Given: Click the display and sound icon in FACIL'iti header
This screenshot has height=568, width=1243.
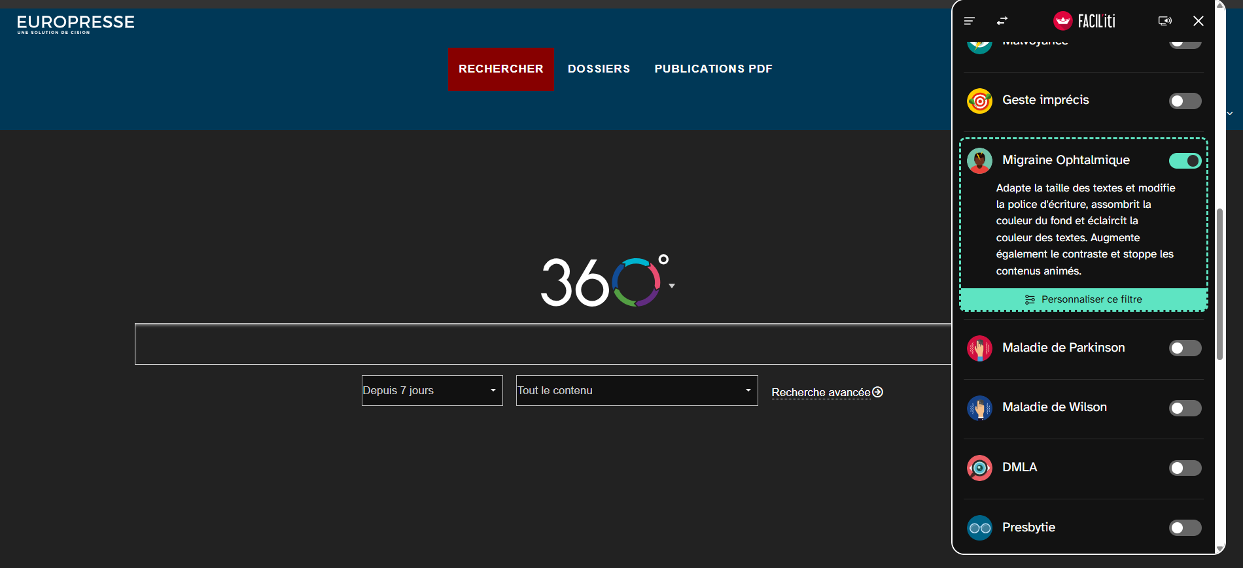Looking at the screenshot, I should pyautogui.click(x=1164, y=21).
